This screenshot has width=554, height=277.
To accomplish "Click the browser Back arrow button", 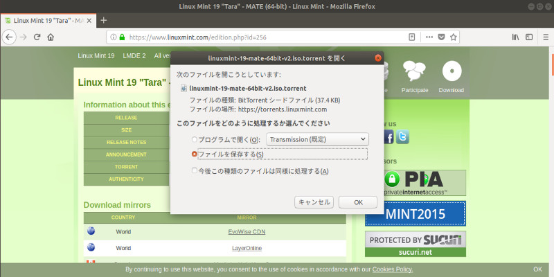I will (9, 37).
